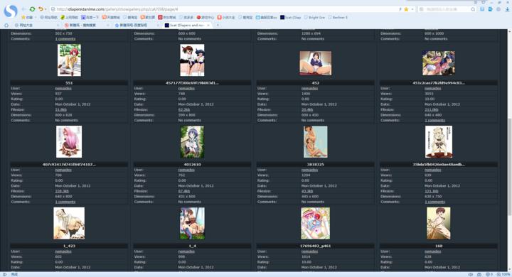Open the 百度一下 bookmark
The height and width of the screenshot is (277, 512).
click(x=90, y=17)
